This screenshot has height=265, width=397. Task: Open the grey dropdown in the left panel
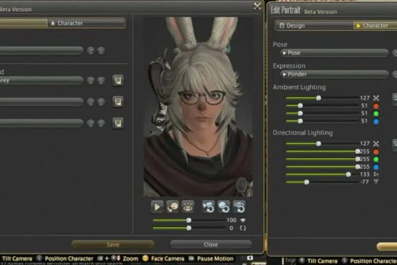41,80
